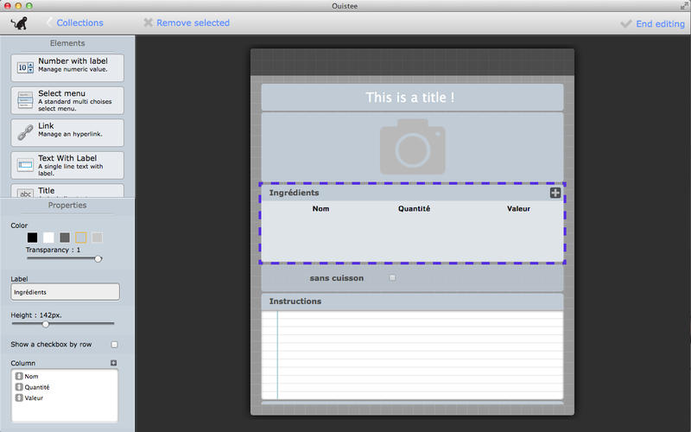Click the Nom table column header

point(320,208)
